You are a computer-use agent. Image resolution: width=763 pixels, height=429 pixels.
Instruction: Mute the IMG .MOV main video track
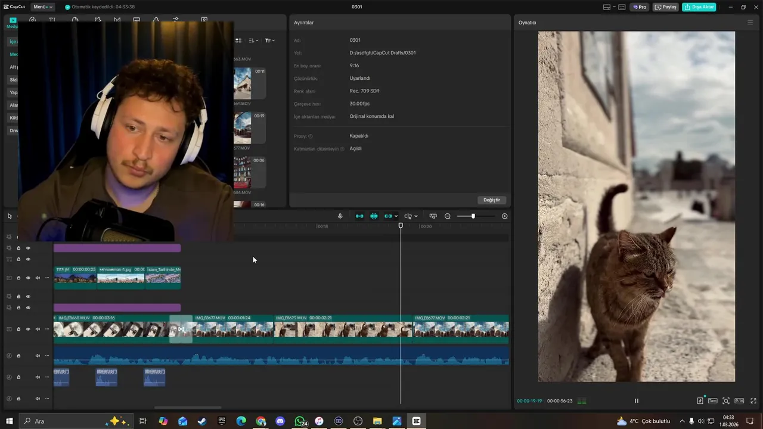38,329
